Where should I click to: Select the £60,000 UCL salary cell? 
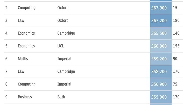161,46
